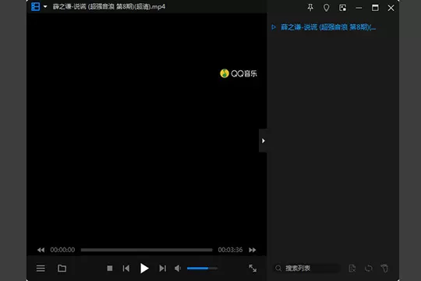Viewport: 421px width, 281px height.
Task: Enter fullscreen mode with the expand icon
Action: (x=253, y=268)
